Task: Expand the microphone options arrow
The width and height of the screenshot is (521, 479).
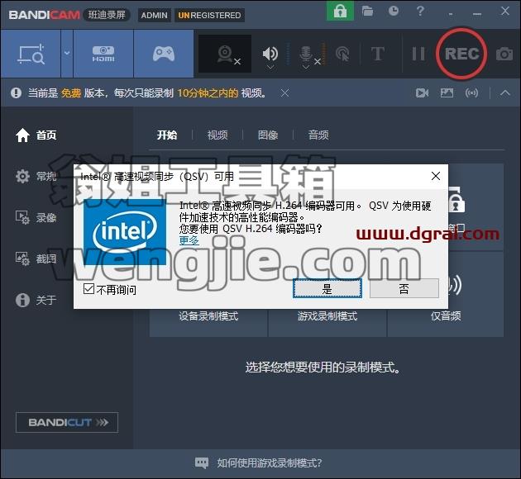Action: pyautogui.click(x=306, y=67)
